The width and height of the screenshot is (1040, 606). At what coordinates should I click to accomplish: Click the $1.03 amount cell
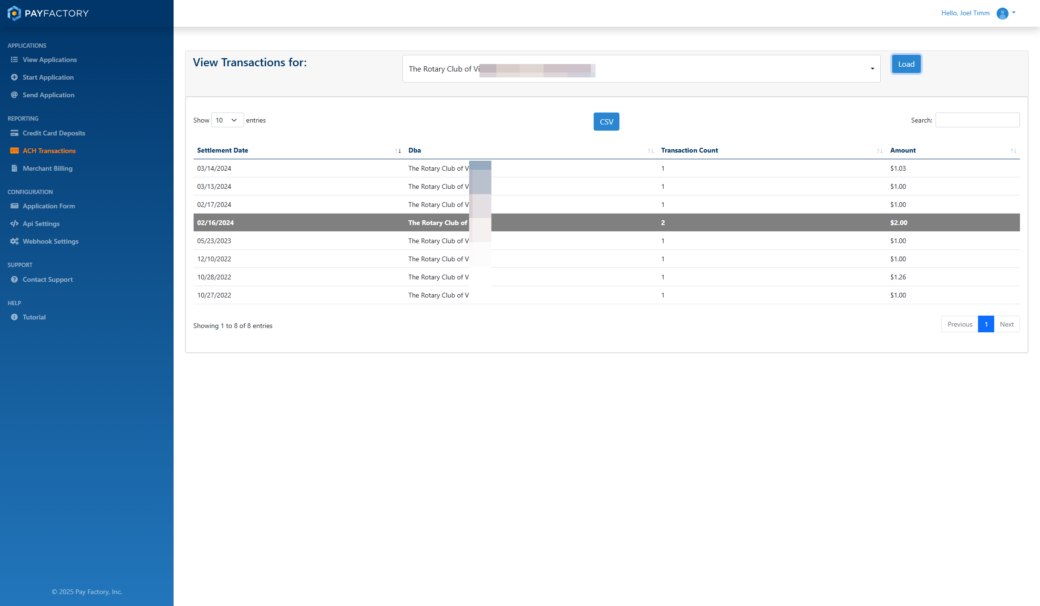(x=898, y=168)
